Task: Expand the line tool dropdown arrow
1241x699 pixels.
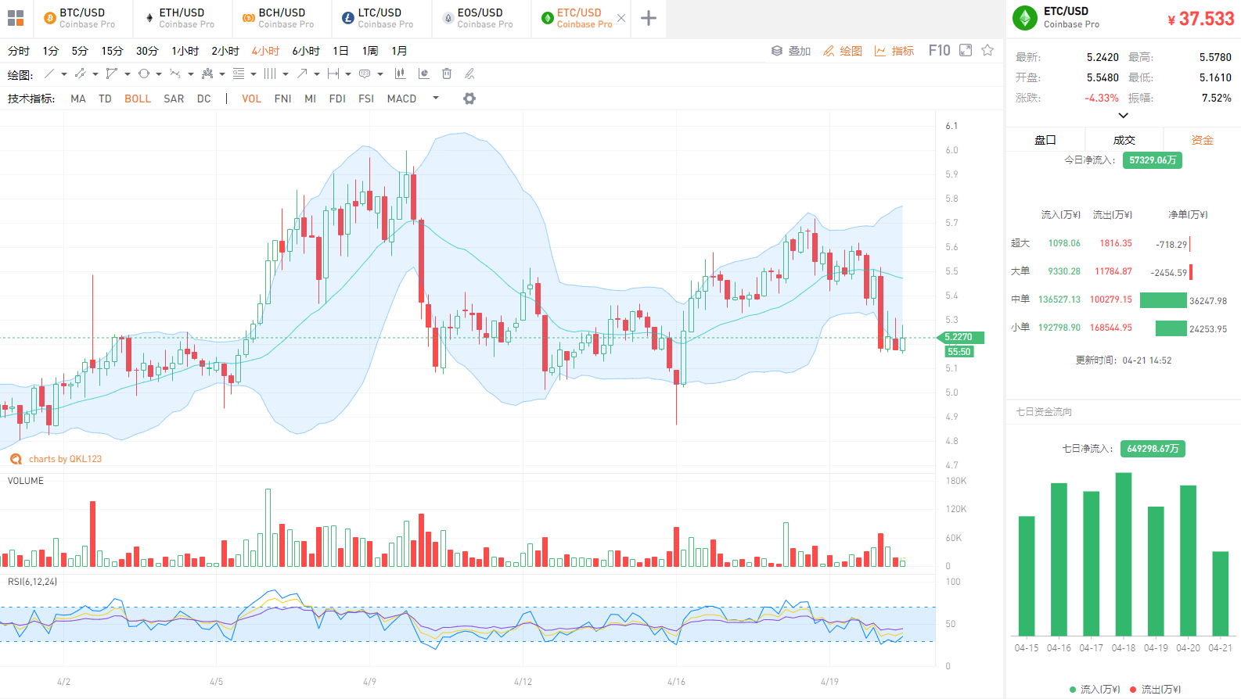Action: tap(64, 74)
